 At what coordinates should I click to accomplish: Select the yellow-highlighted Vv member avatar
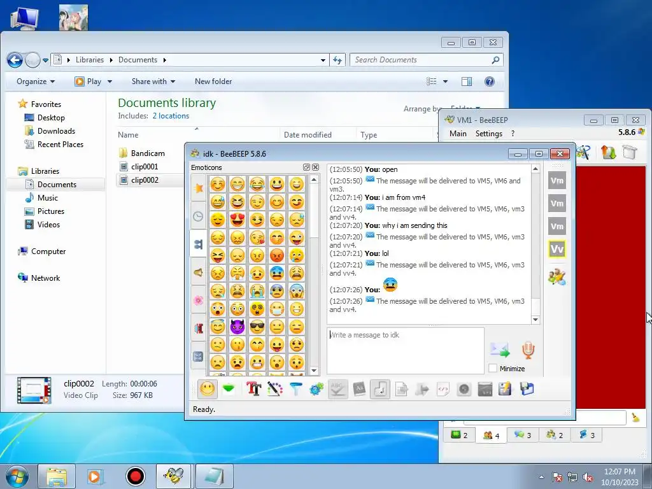click(x=557, y=249)
